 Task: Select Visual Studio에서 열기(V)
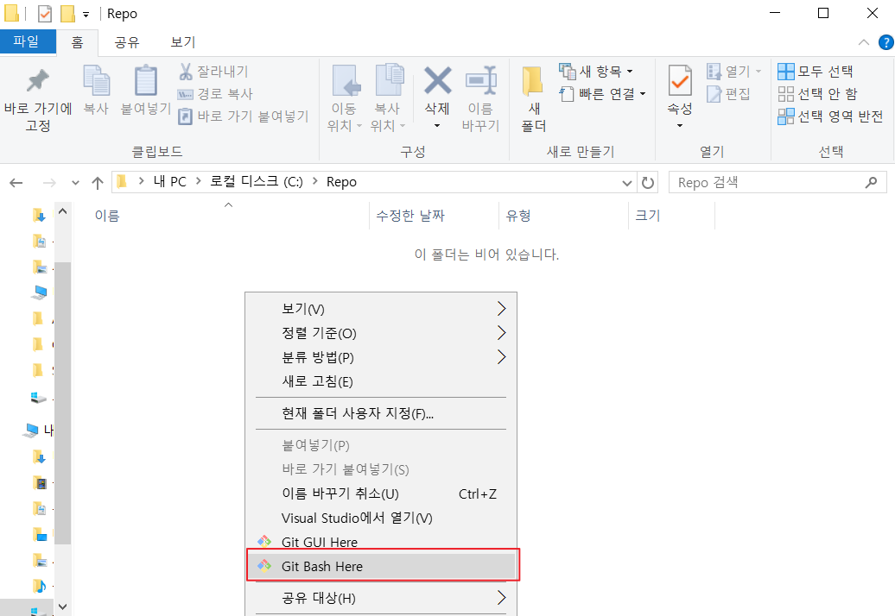pos(381,518)
